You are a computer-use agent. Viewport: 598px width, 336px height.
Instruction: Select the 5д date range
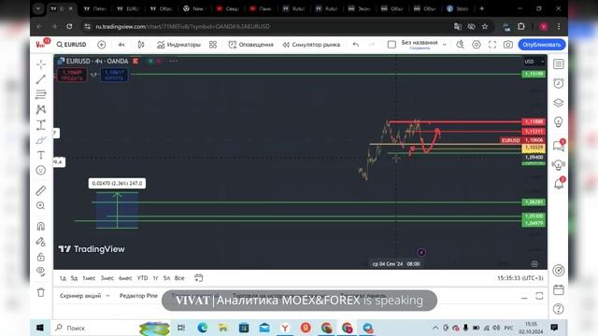[74, 278]
